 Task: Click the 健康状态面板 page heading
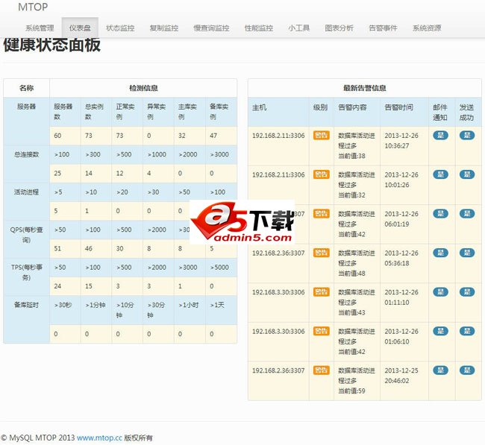52,45
